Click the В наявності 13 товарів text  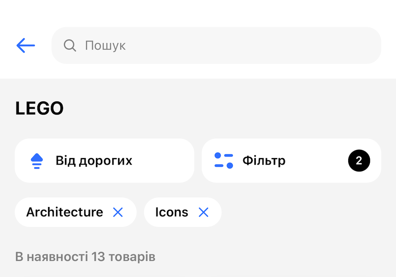tap(85, 257)
